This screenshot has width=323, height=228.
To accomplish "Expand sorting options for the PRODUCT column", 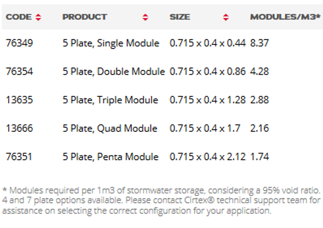I will (x=145, y=17).
